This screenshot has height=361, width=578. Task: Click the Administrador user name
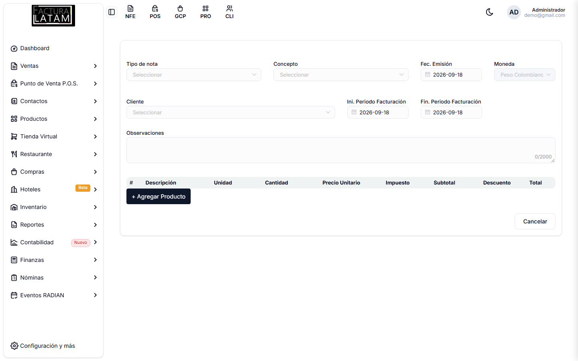pos(548,10)
